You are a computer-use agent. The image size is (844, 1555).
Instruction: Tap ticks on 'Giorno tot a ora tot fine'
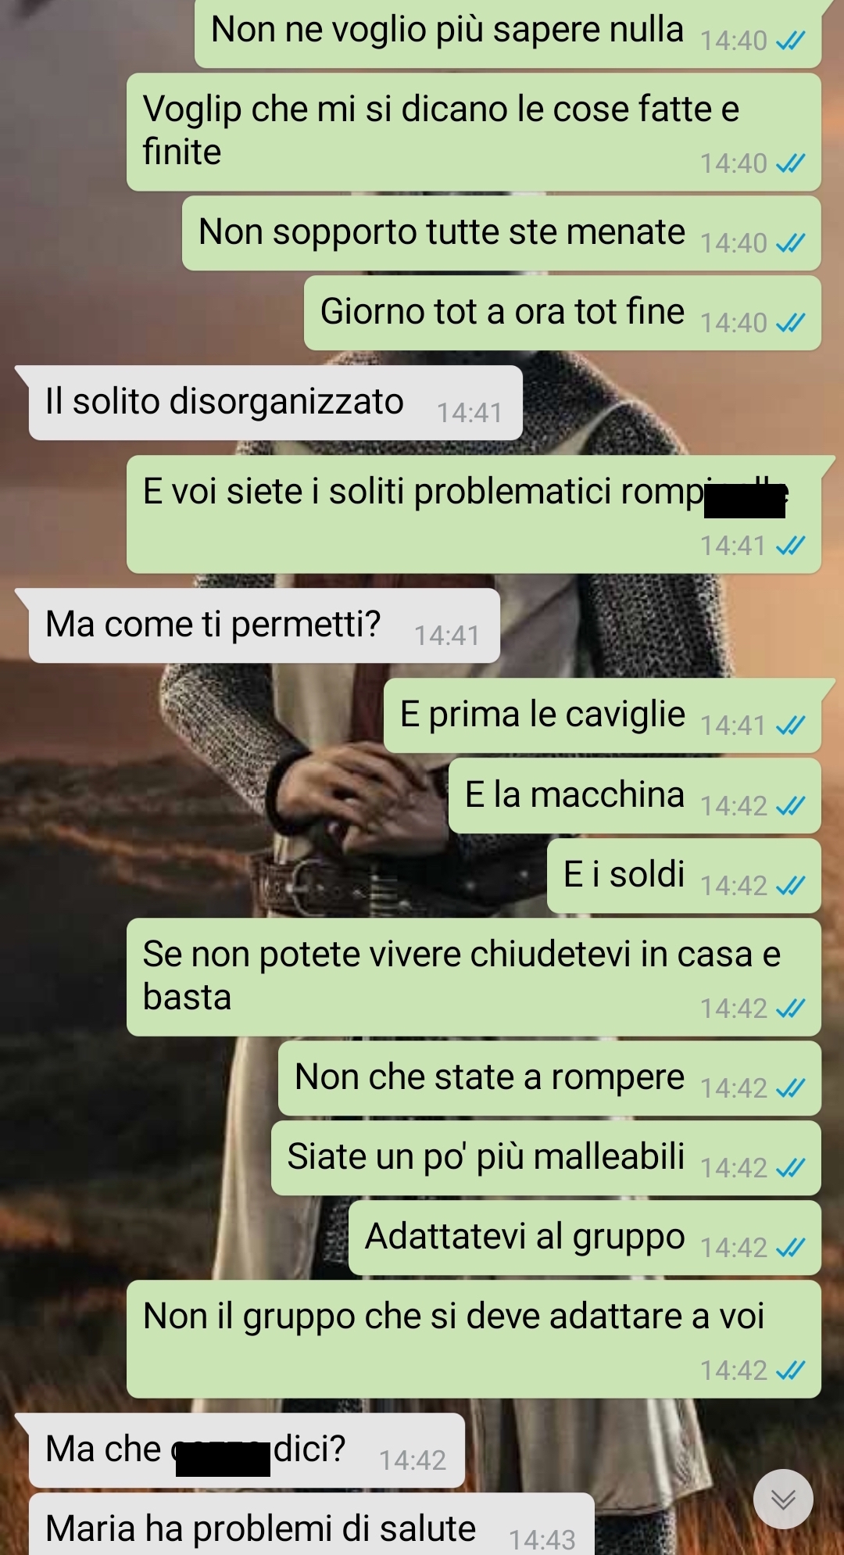(x=790, y=322)
